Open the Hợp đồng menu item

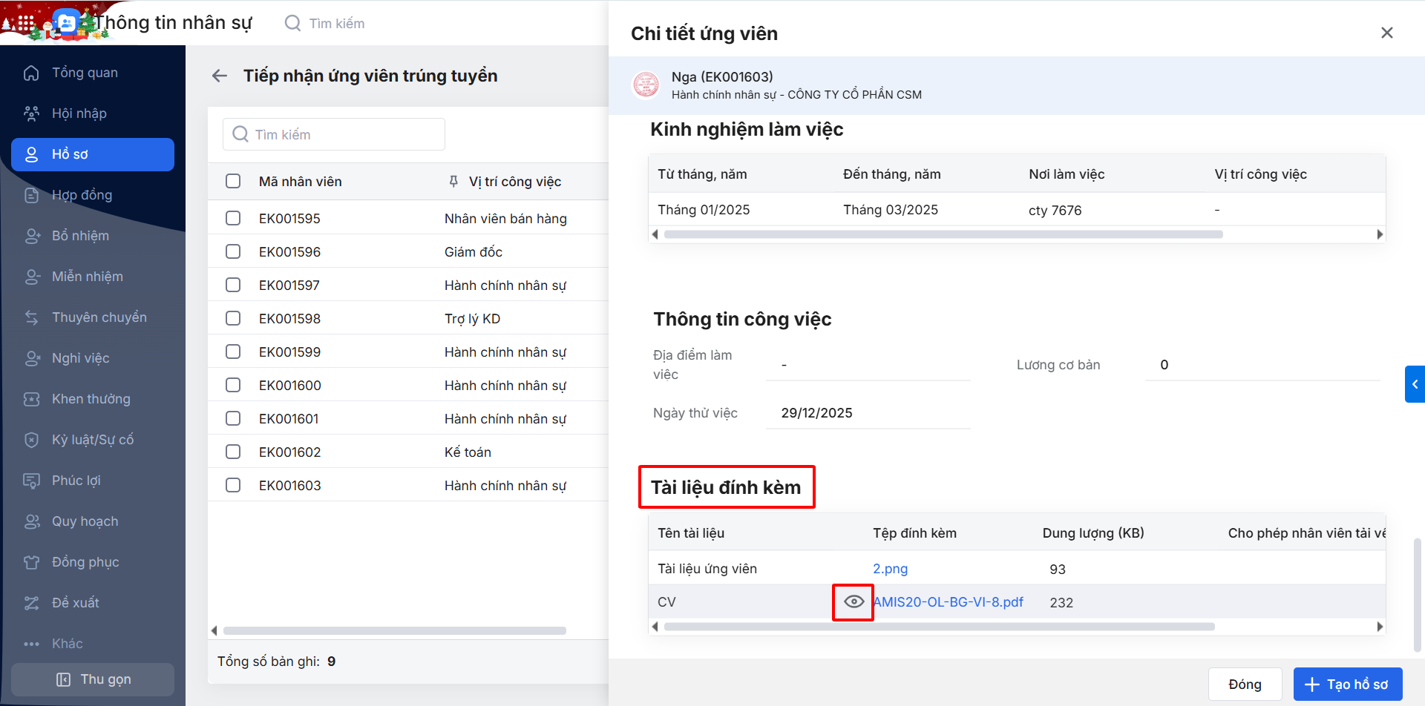82,195
